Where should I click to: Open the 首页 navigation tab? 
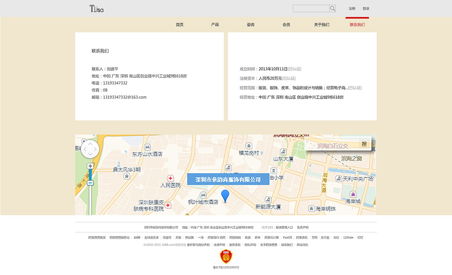click(180, 25)
